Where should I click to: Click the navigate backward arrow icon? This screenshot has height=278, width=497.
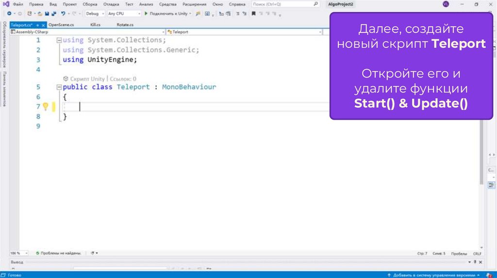[x=9, y=14]
